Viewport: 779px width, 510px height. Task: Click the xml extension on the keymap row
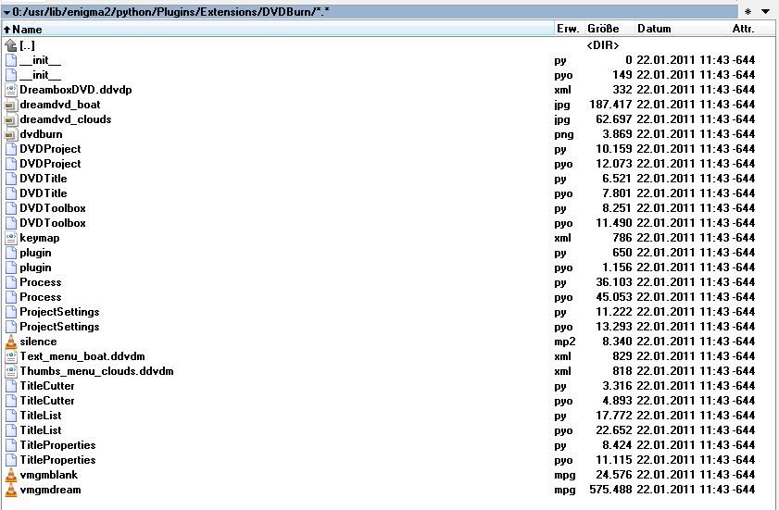point(563,238)
